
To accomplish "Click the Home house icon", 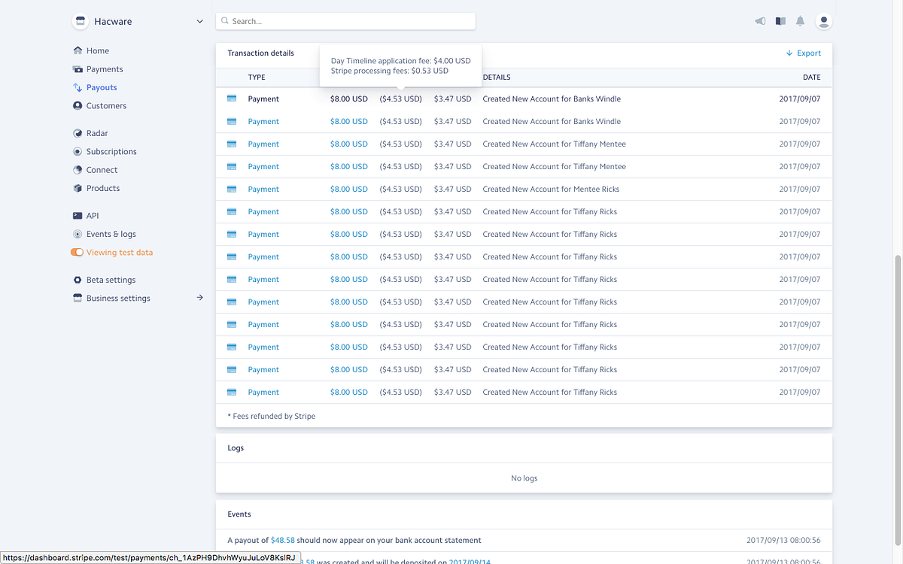I will pos(78,50).
